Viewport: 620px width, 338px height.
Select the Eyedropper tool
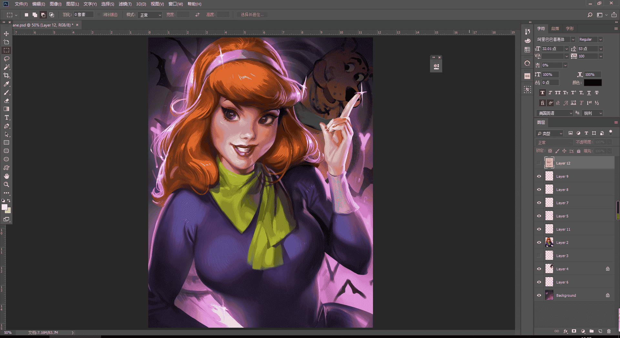coord(6,84)
